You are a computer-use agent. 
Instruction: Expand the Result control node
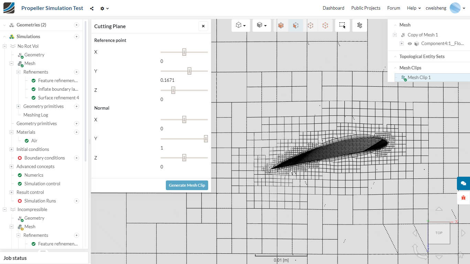[x=11, y=192]
